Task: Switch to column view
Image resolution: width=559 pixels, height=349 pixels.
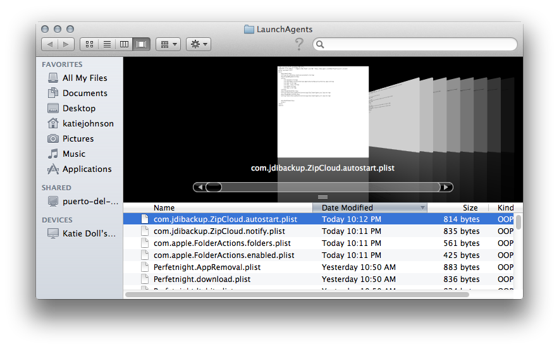Action: click(124, 44)
